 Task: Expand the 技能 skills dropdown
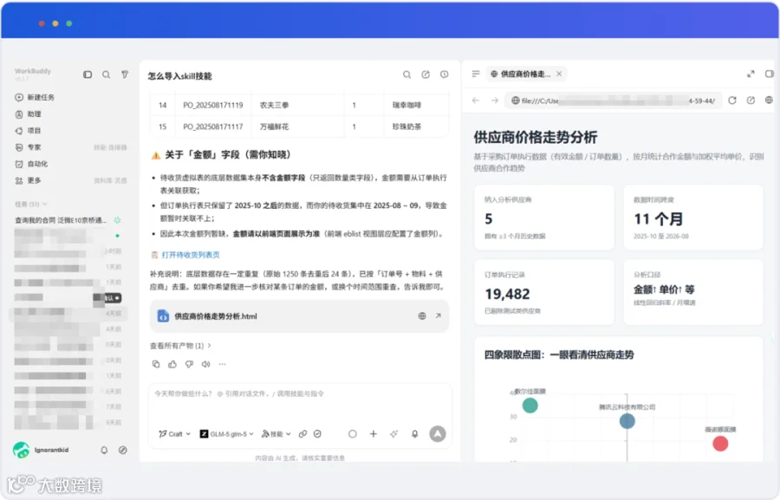click(x=276, y=434)
